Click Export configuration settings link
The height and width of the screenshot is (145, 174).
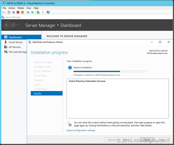(81, 130)
